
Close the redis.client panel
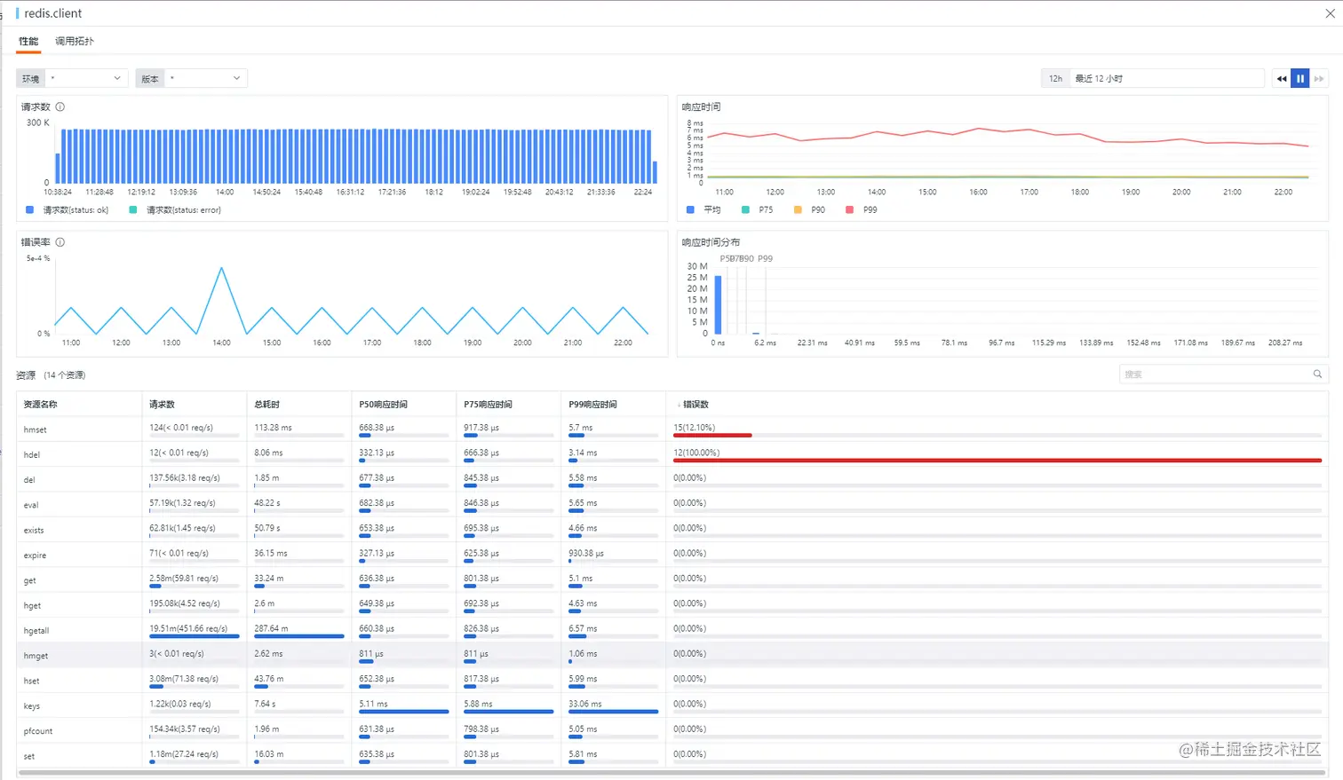tap(1330, 13)
